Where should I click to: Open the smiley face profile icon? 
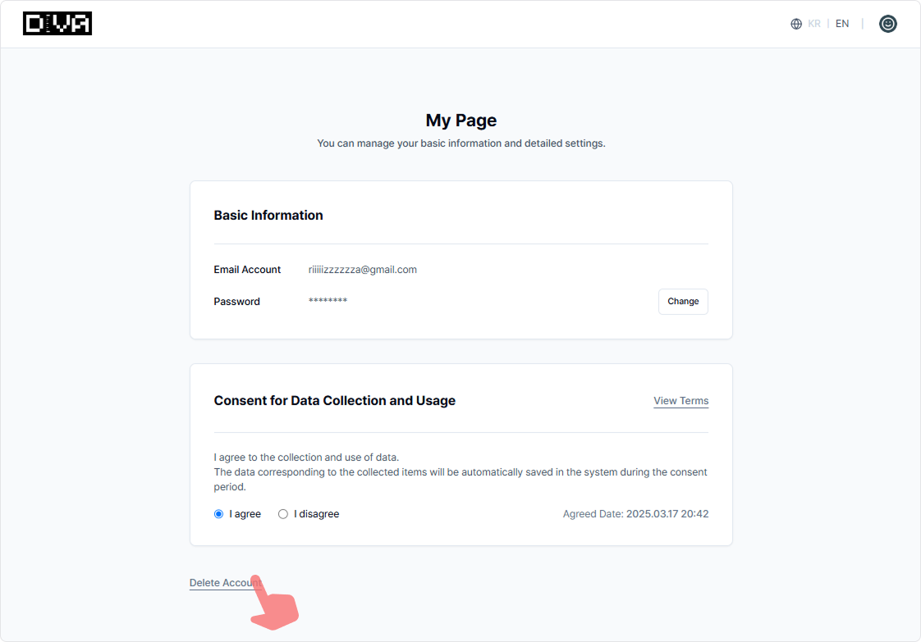pos(887,24)
